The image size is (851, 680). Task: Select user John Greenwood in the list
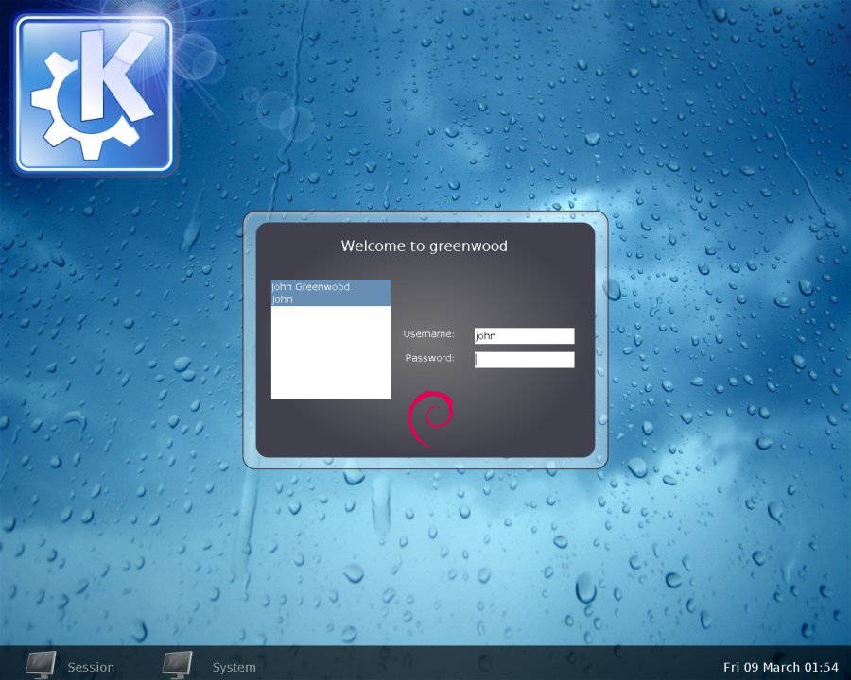[331, 293]
